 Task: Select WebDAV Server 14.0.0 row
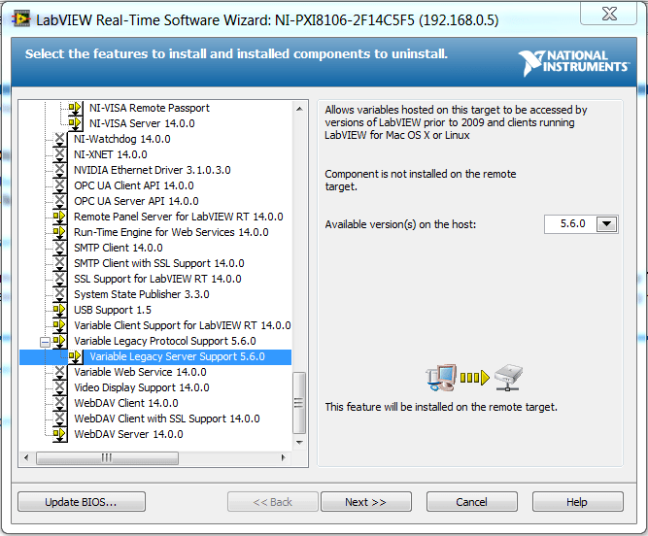(129, 434)
